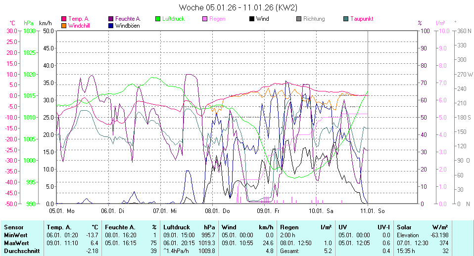Click the MaxWert row label
This screenshot has height=256, width=474.
click(16, 243)
